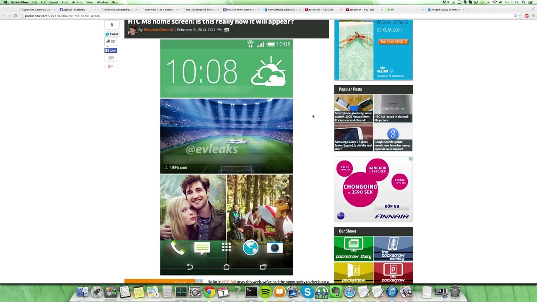Screen dimensions: 537x302
Task: Switch to HTC Six Rendered tab
Action: point(201,9)
